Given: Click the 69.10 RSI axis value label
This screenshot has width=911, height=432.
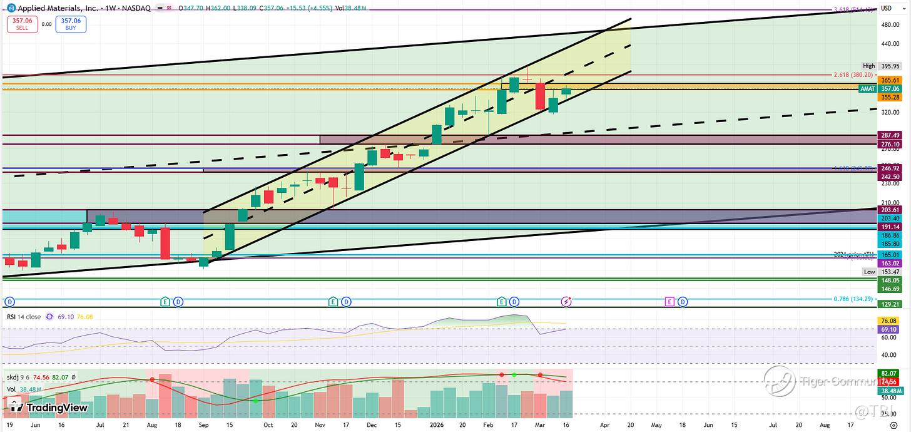Looking at the screenshot, I should [x=889, y=329].
